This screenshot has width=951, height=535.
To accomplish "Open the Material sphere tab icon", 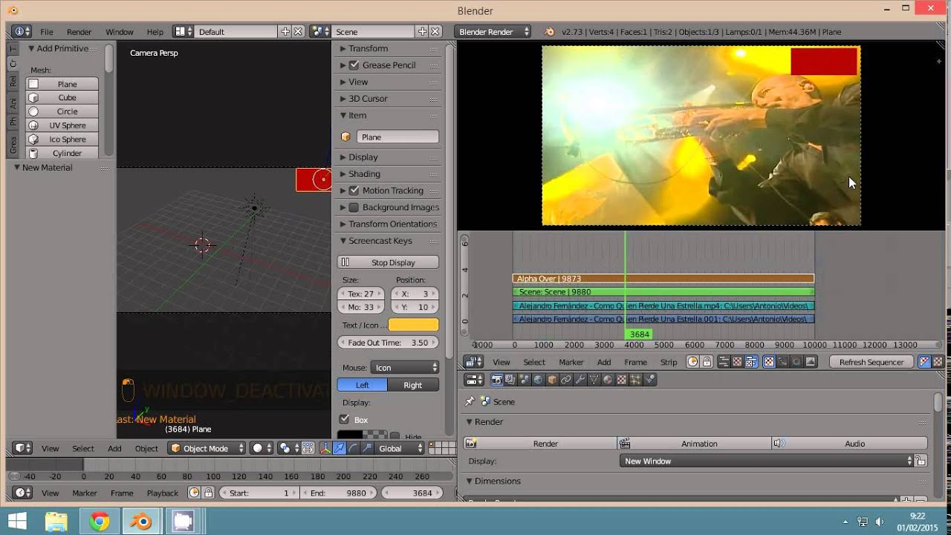I will [x=608, y=380].
